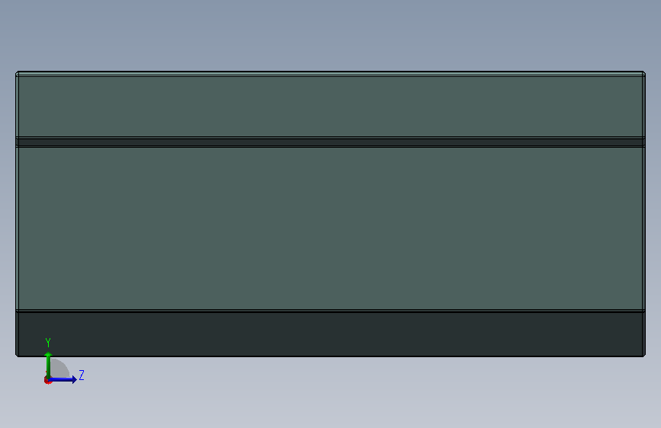Select the narrow dark groove strip

[331, 142]
